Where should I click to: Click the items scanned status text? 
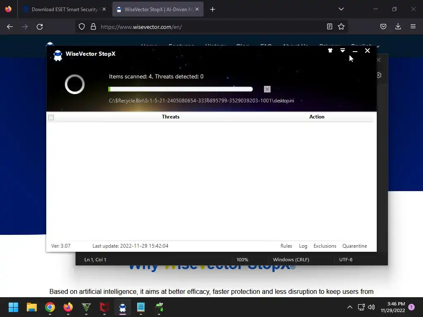(156, 76)
